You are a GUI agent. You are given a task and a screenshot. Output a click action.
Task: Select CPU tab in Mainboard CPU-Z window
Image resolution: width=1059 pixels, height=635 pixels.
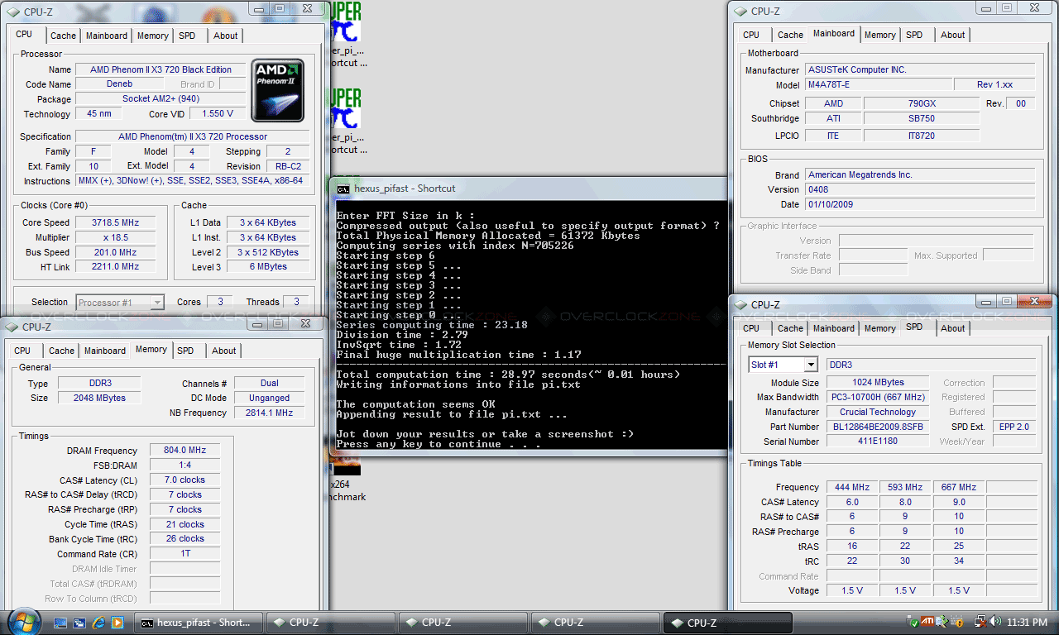(751, 35)
